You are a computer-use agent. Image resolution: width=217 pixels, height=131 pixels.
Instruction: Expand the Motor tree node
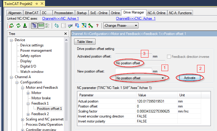(x=28, y=93)
